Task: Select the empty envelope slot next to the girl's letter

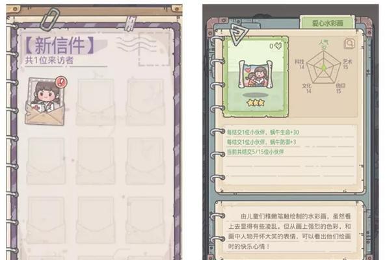Action: [x=95, y=102]
